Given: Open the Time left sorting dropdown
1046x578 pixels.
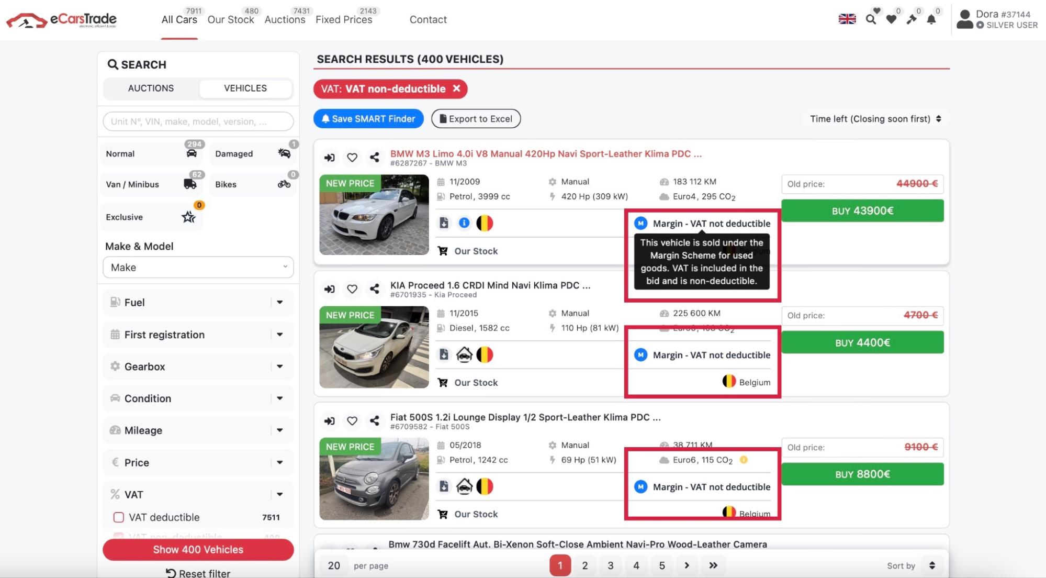Looking at the screenshot, I should [x=875, y=119].
